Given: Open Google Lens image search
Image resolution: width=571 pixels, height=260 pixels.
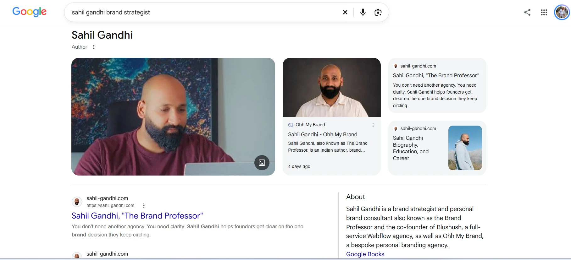Looking at the screenshot, I should click(x=378, y=12).
